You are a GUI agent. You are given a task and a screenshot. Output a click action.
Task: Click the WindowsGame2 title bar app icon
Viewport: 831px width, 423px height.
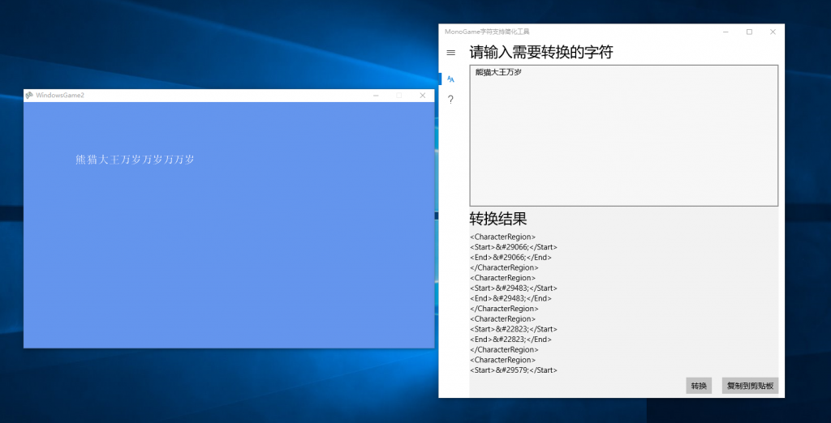(x=29, y=96)
